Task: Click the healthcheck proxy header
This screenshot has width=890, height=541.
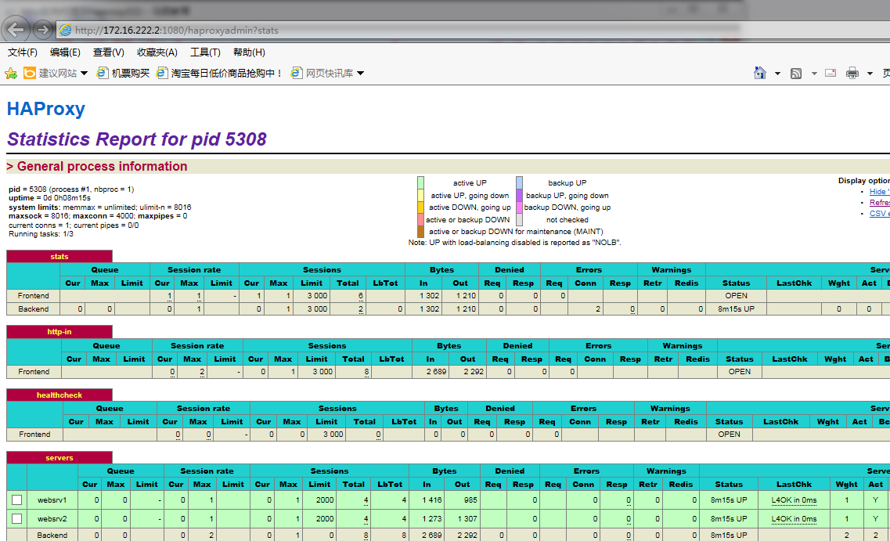Action: click(x=59, y=395)
